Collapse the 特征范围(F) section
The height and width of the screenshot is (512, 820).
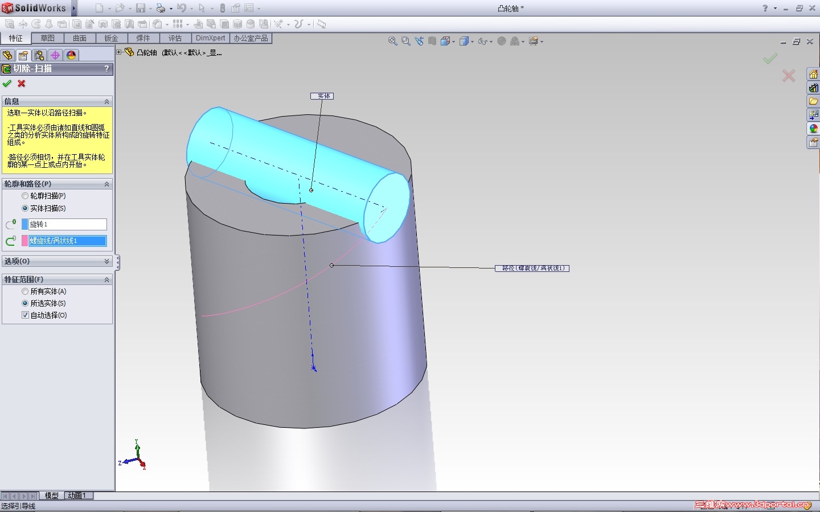106,279
